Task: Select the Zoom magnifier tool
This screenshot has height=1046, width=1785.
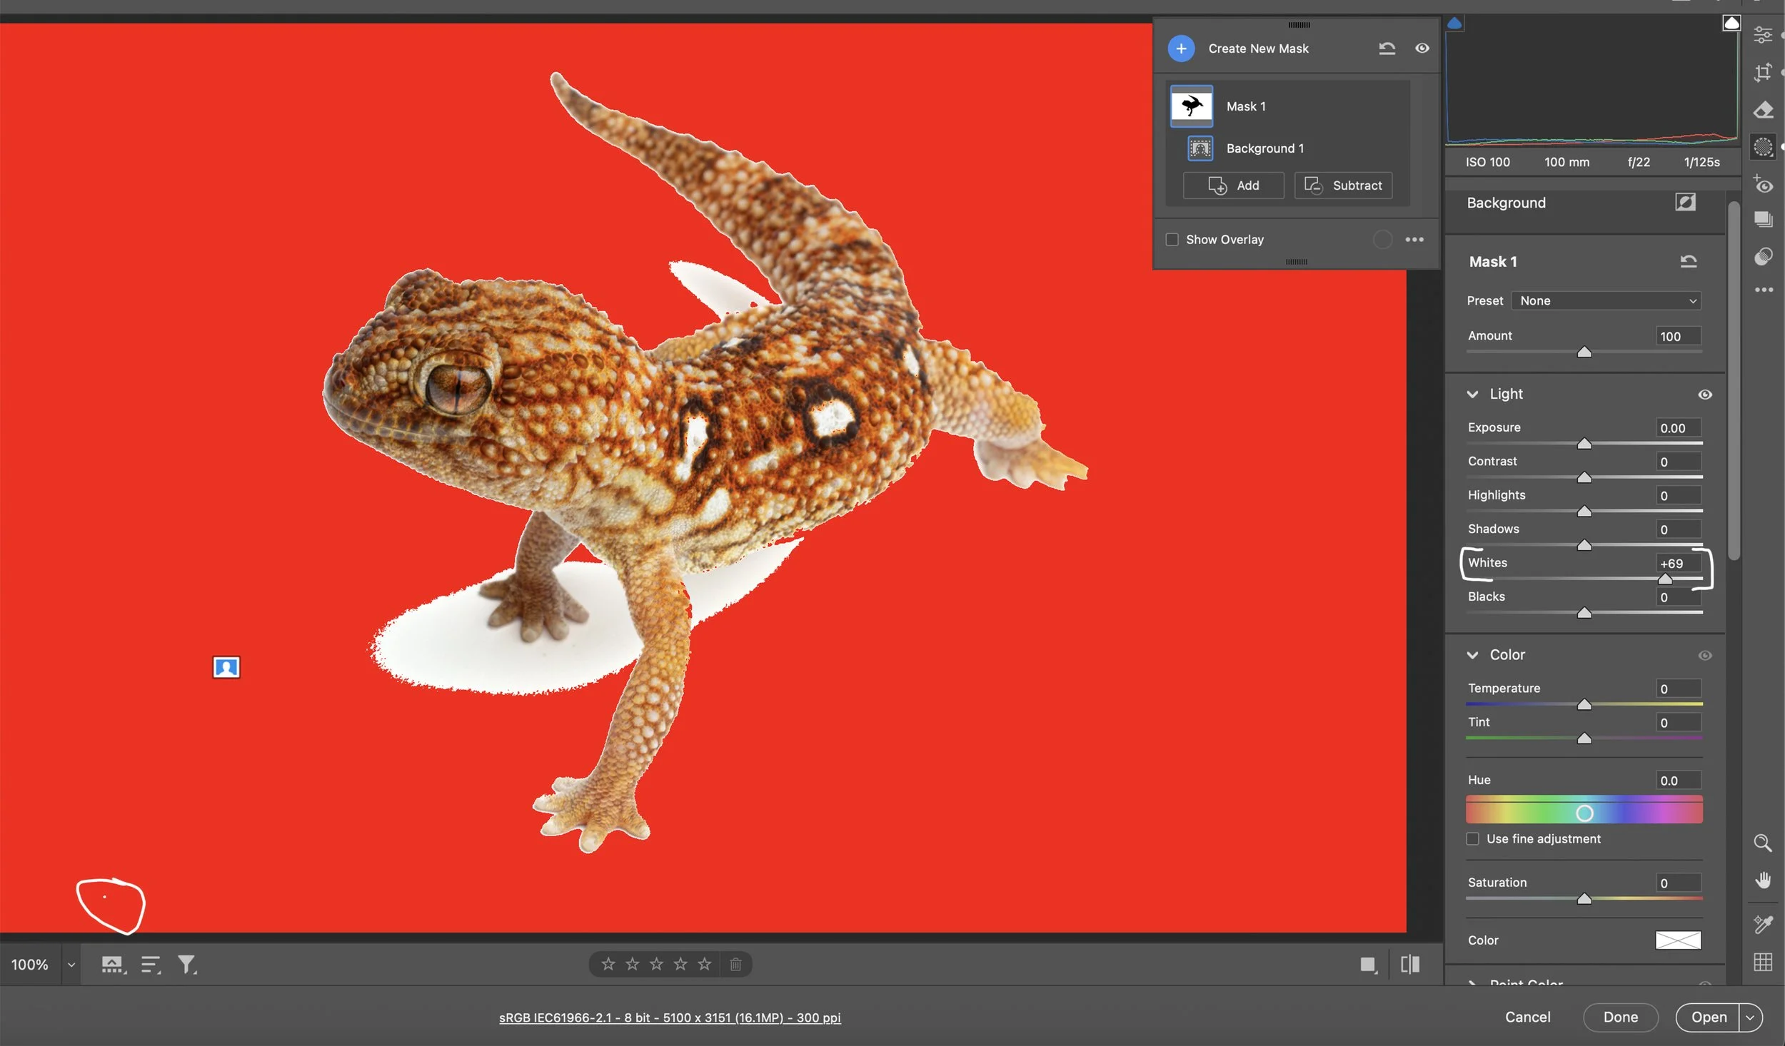Action: click(1762, 843)
